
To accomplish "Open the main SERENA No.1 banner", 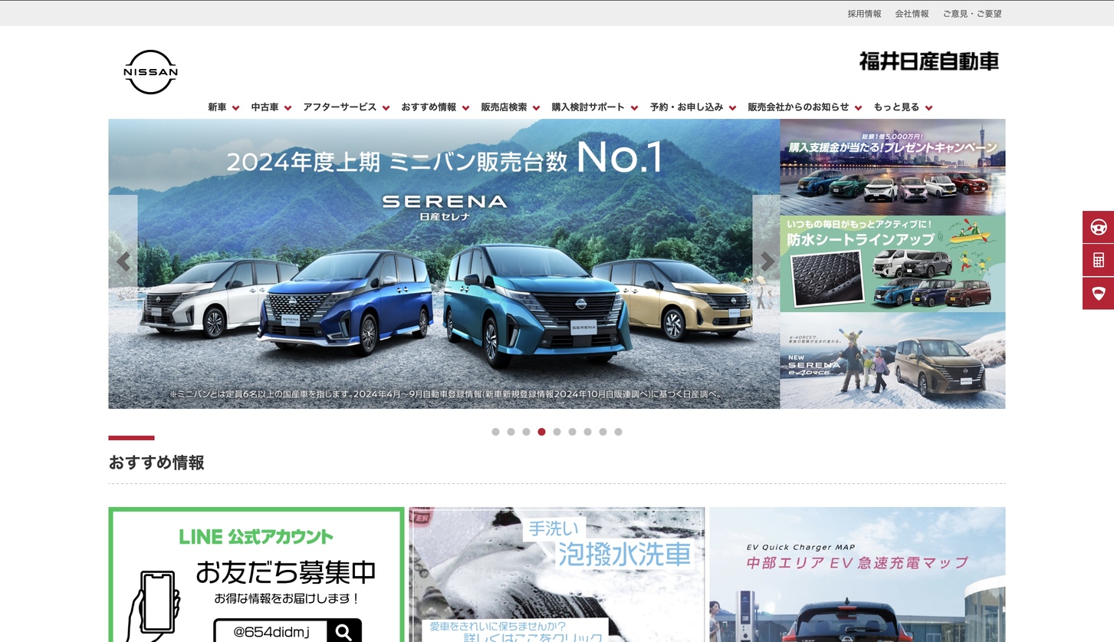I will click(x=444, y=264).
